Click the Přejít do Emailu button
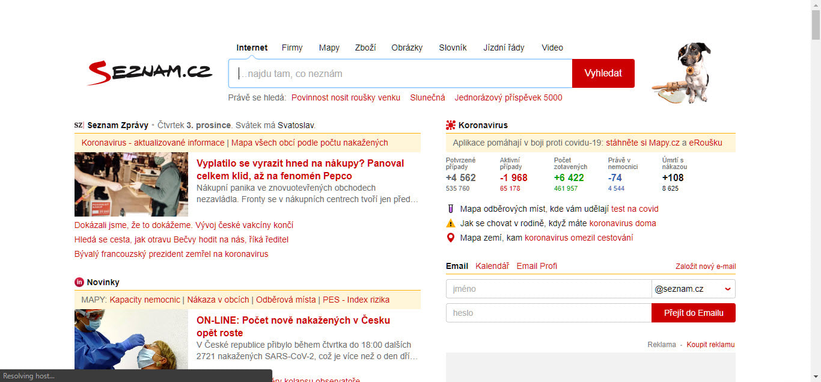821x382 pixels. click(x=694, y=313)
